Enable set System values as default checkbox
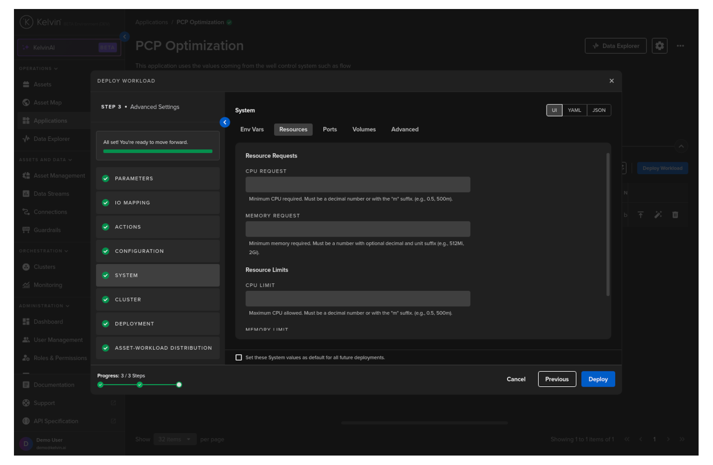This screenshot has width=713, height=465. pos(239,358)
